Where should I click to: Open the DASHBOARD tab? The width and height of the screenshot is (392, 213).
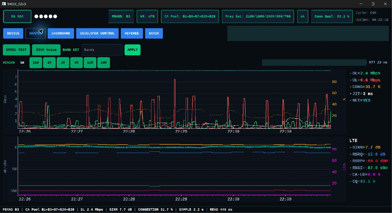pyautogui.click(x=61, y=33)
